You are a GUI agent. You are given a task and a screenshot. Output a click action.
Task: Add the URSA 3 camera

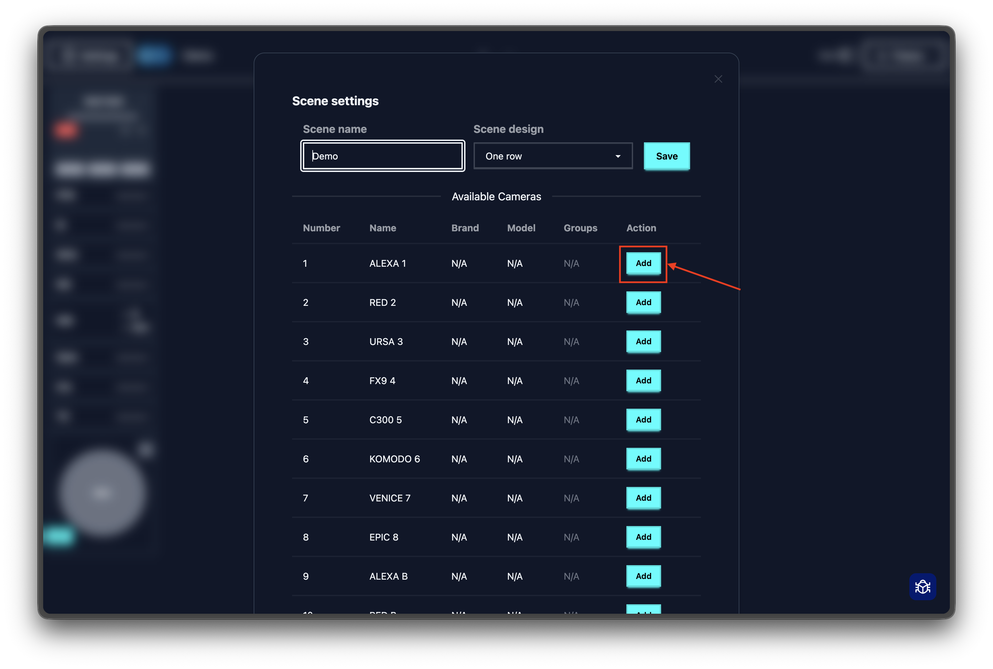coord(643,341)
